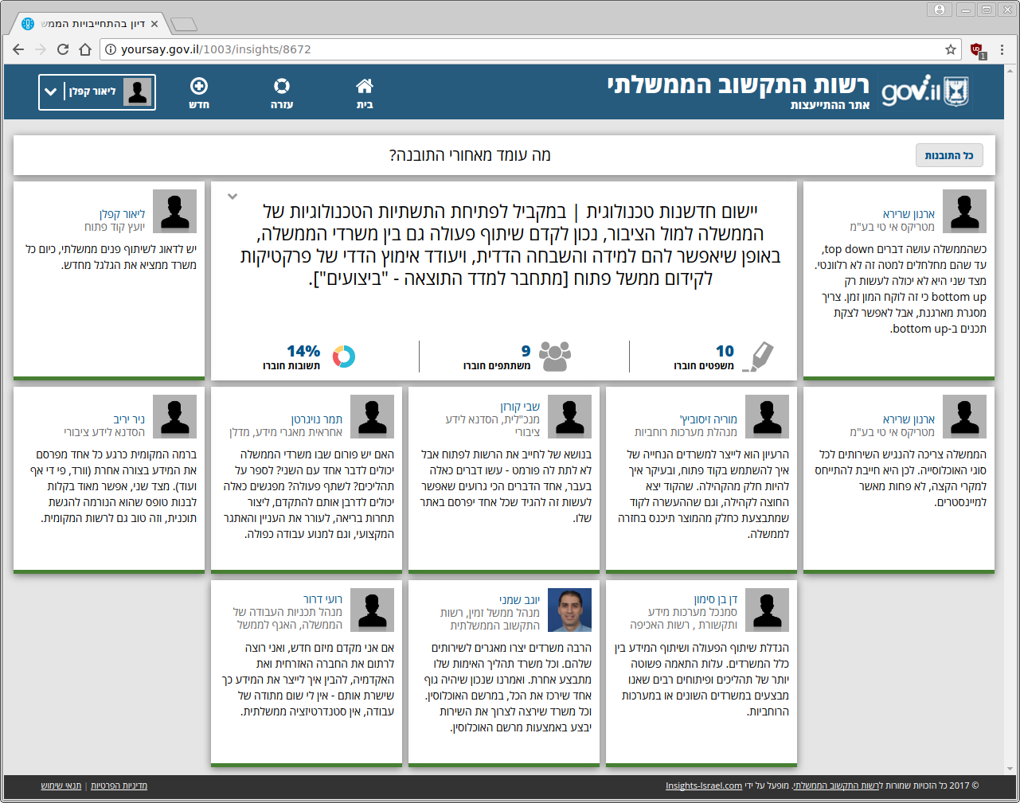
Task: Click the new (חדש) plus icon
Action: (x=199, y=87)
